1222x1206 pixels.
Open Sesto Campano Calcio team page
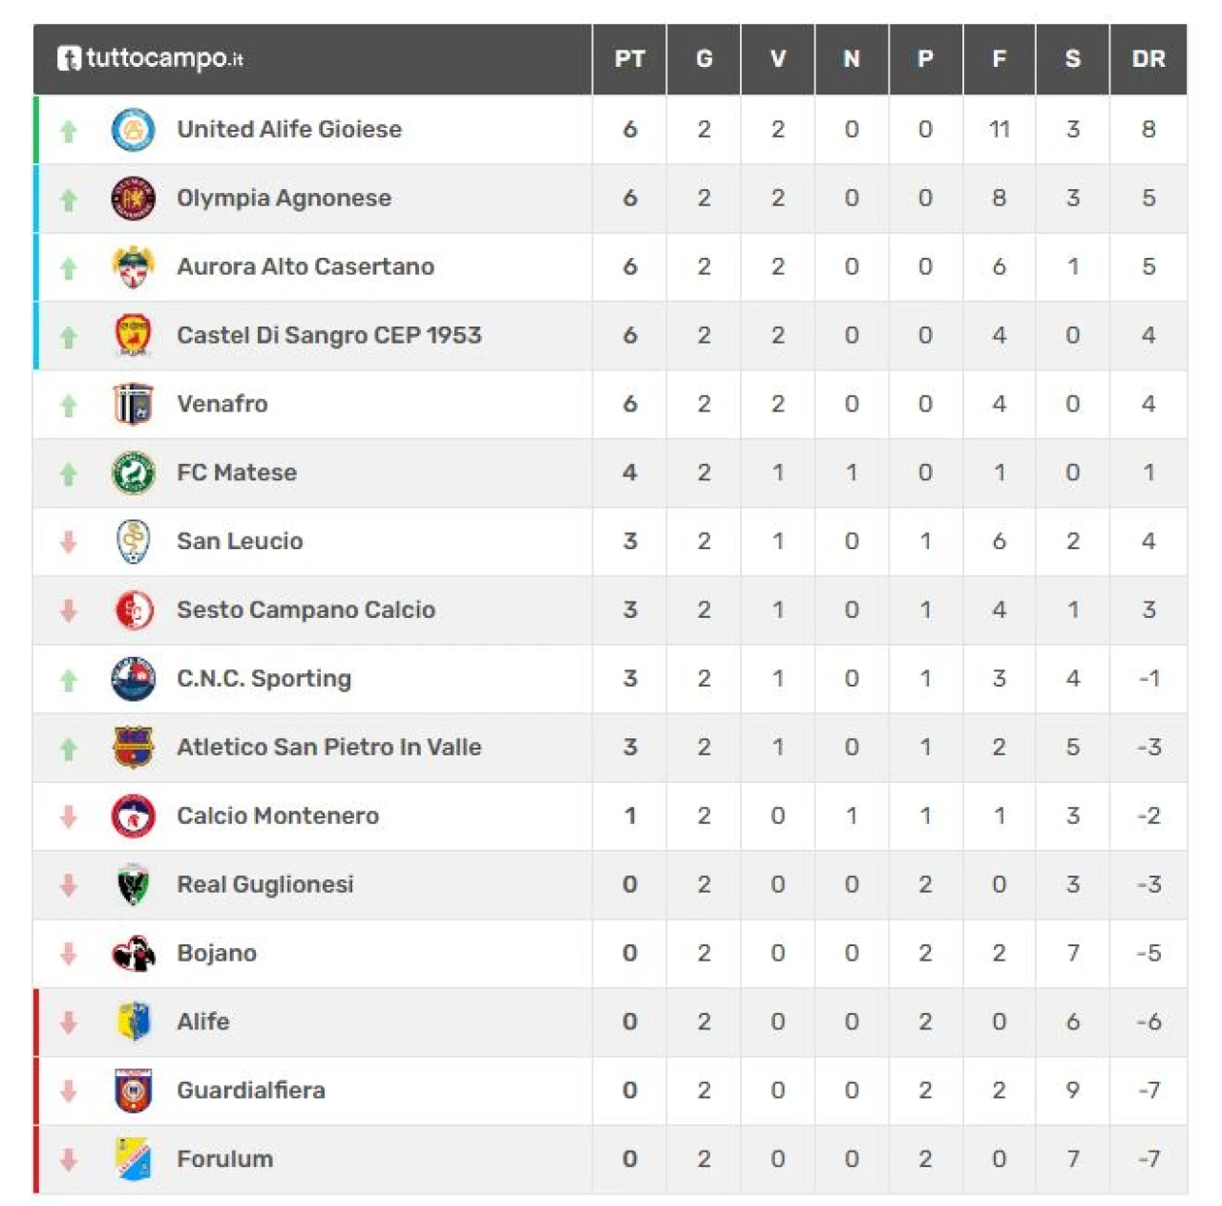[x=305, y=610]
